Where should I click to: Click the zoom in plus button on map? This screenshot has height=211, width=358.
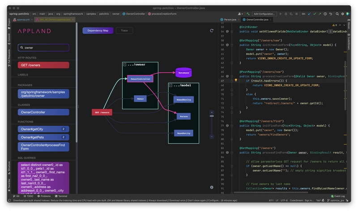pos(212,112)
